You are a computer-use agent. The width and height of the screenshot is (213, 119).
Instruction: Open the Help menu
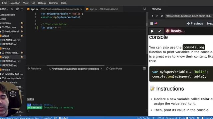pyautogui.click(x=64, y=3)
